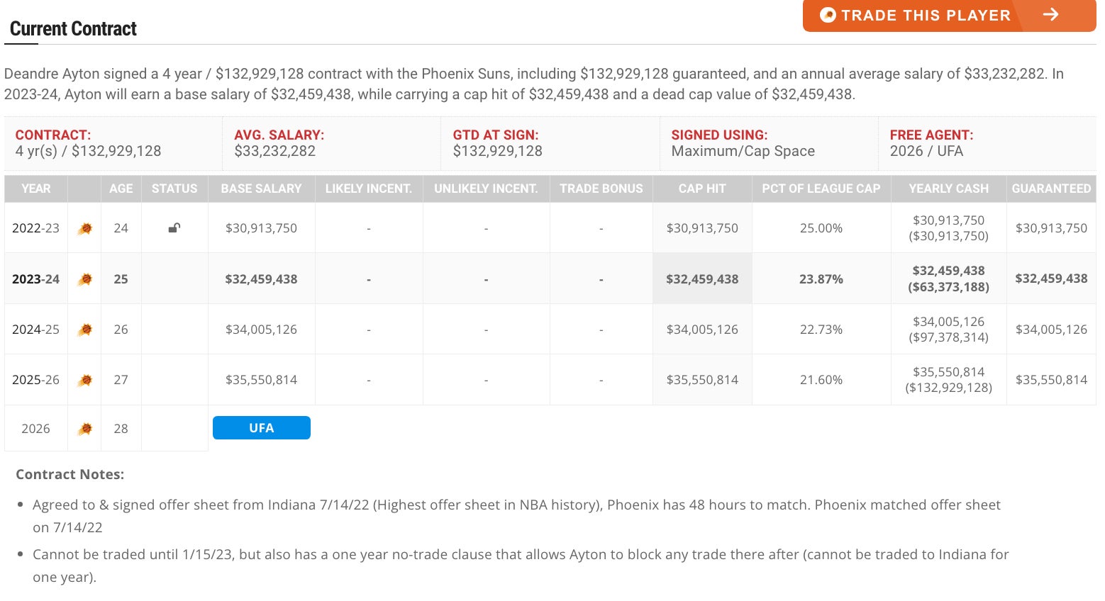Screen dimensions: 1105x601
Task: Click the Suns logo in 2022-23 row
Action: tap(84, 228)
